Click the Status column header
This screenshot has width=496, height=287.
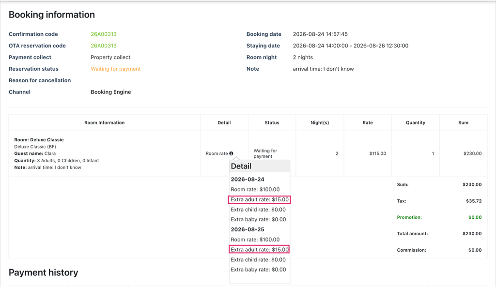(272, 122)
